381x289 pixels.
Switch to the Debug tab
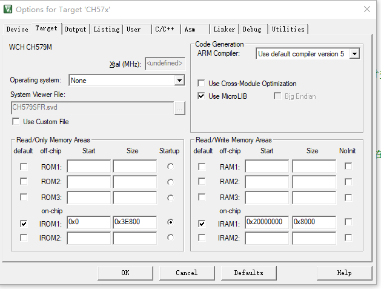point(253,29)
